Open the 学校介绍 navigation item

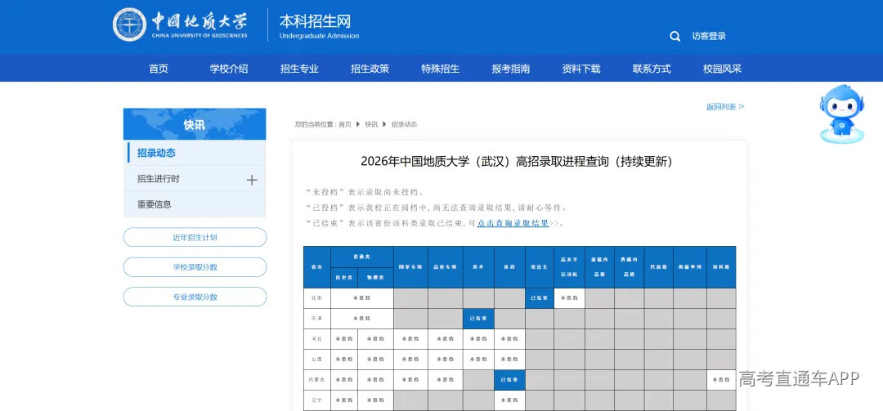pos(229,69)
